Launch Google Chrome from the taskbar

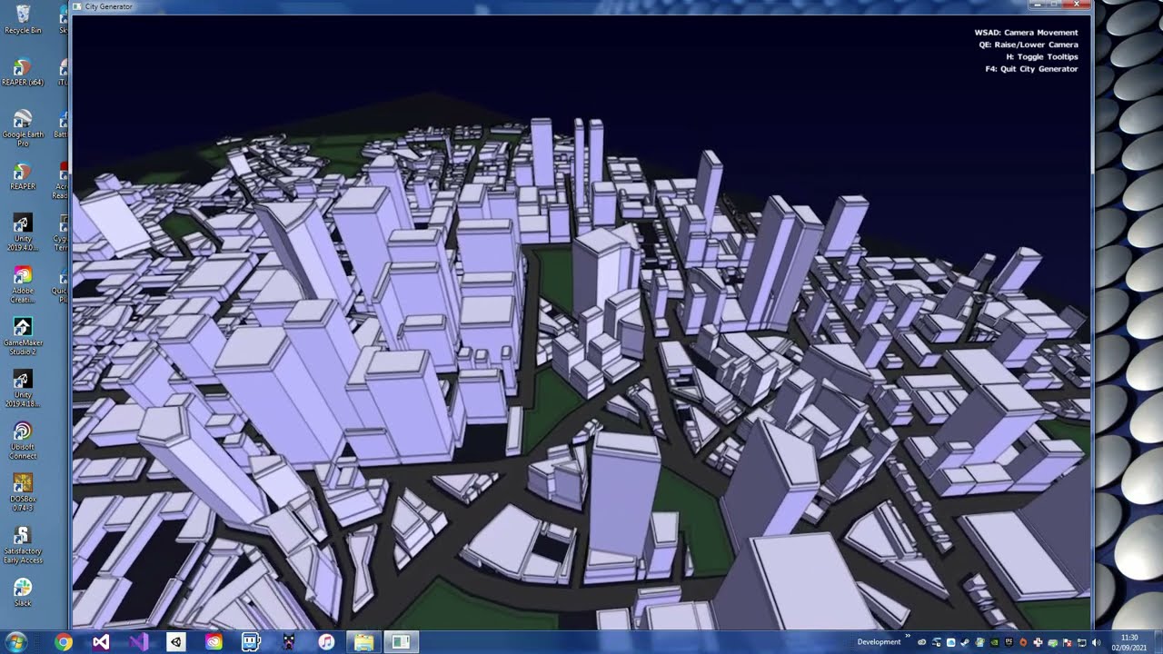64,642
